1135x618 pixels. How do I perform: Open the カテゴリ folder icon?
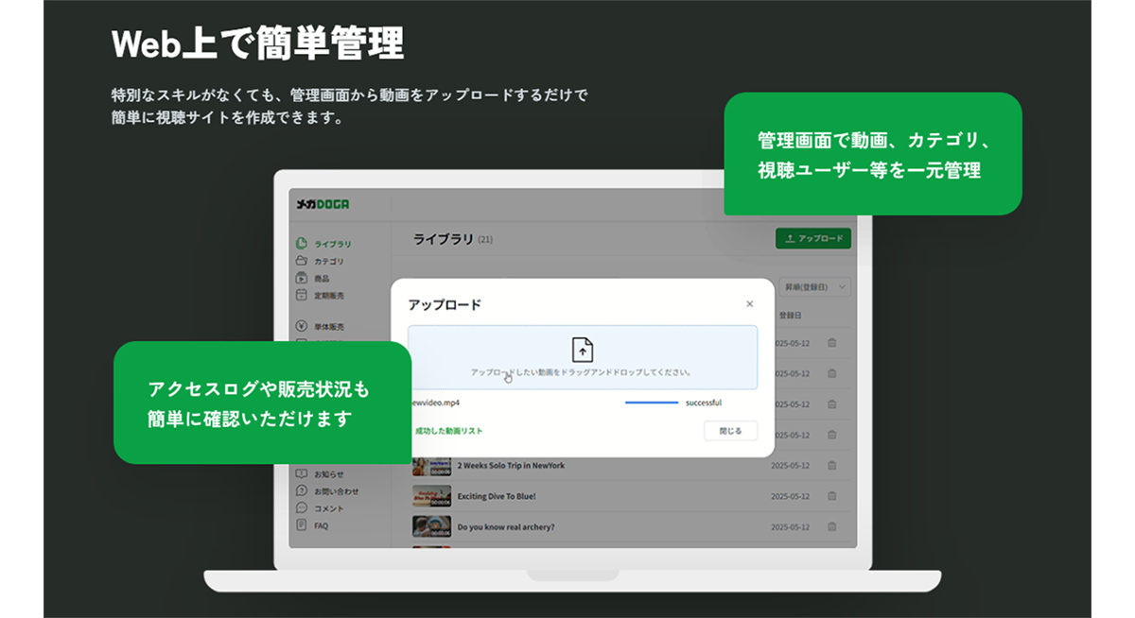coord(301,261)
